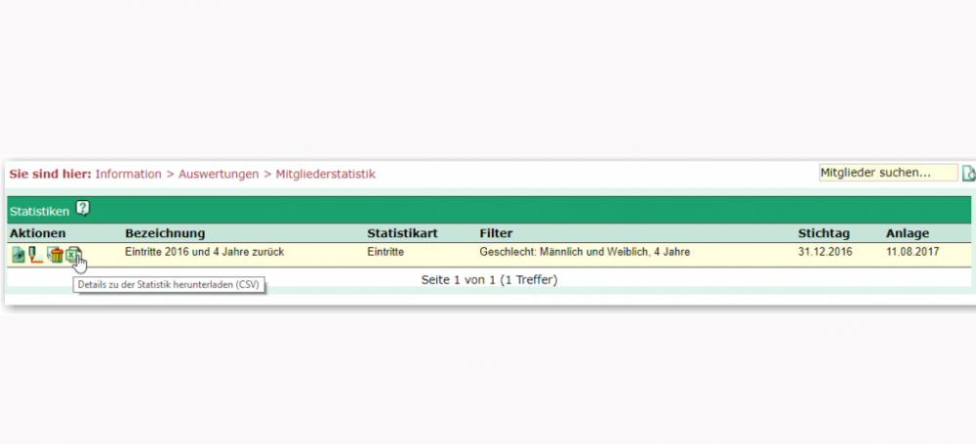This screenshot has height=444, width=976.
Task: Delete the statistic using the trash icon
Action: tap(56, 255)
